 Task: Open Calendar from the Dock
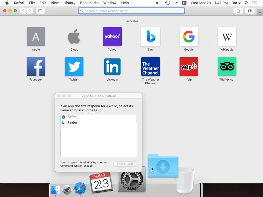(101, 182)
